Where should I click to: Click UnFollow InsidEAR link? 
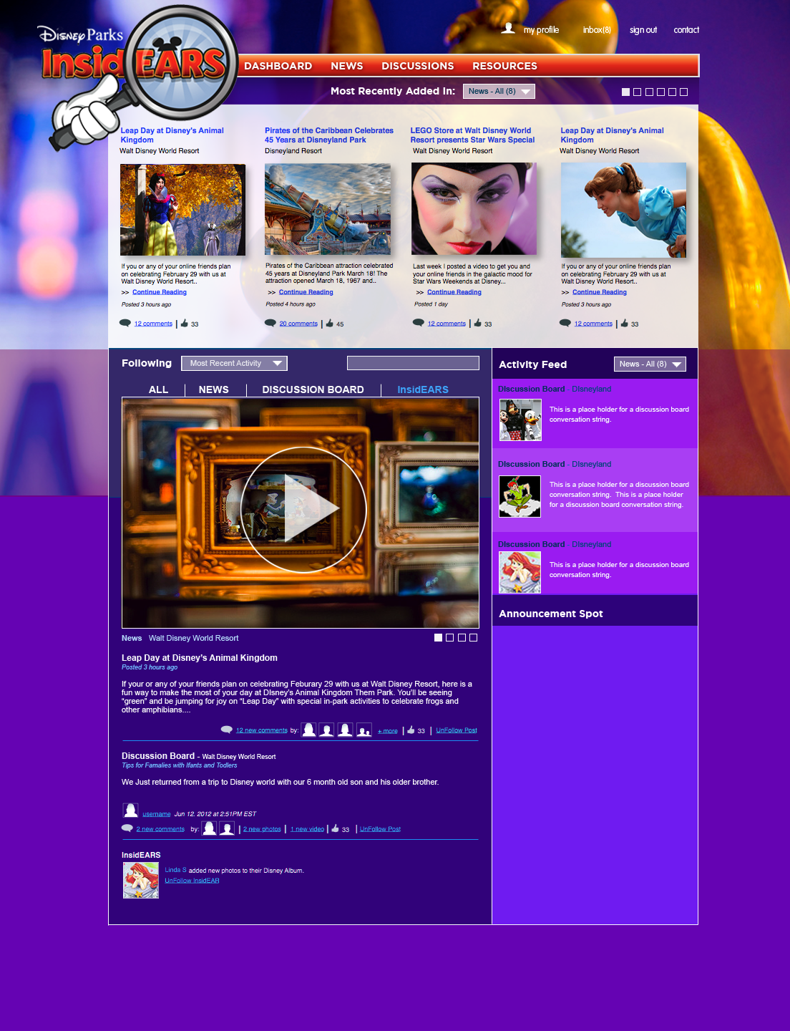pyautogui.click(x=192, y=881)
